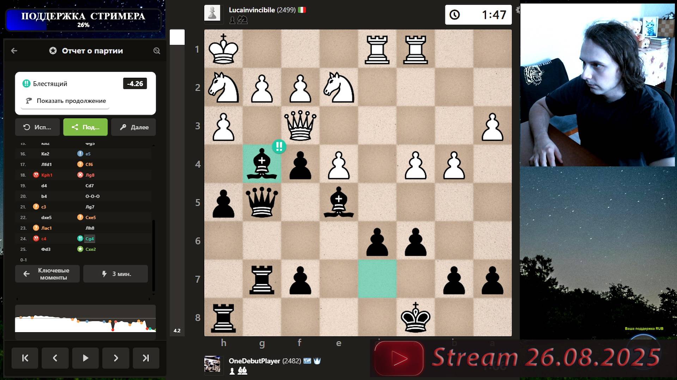Image resolution: width=677 pixels, height=380 pixels.
Task: Click the clock icon beside the 1:47 timer
Action: [x=455, y=15]
